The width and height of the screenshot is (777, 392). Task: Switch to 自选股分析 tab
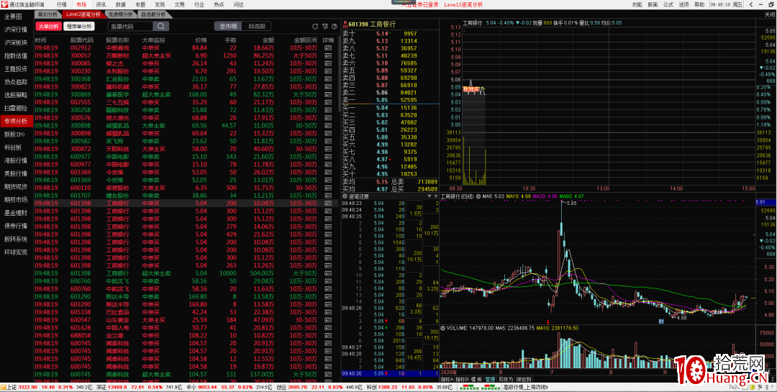click(x=153, y=14)
